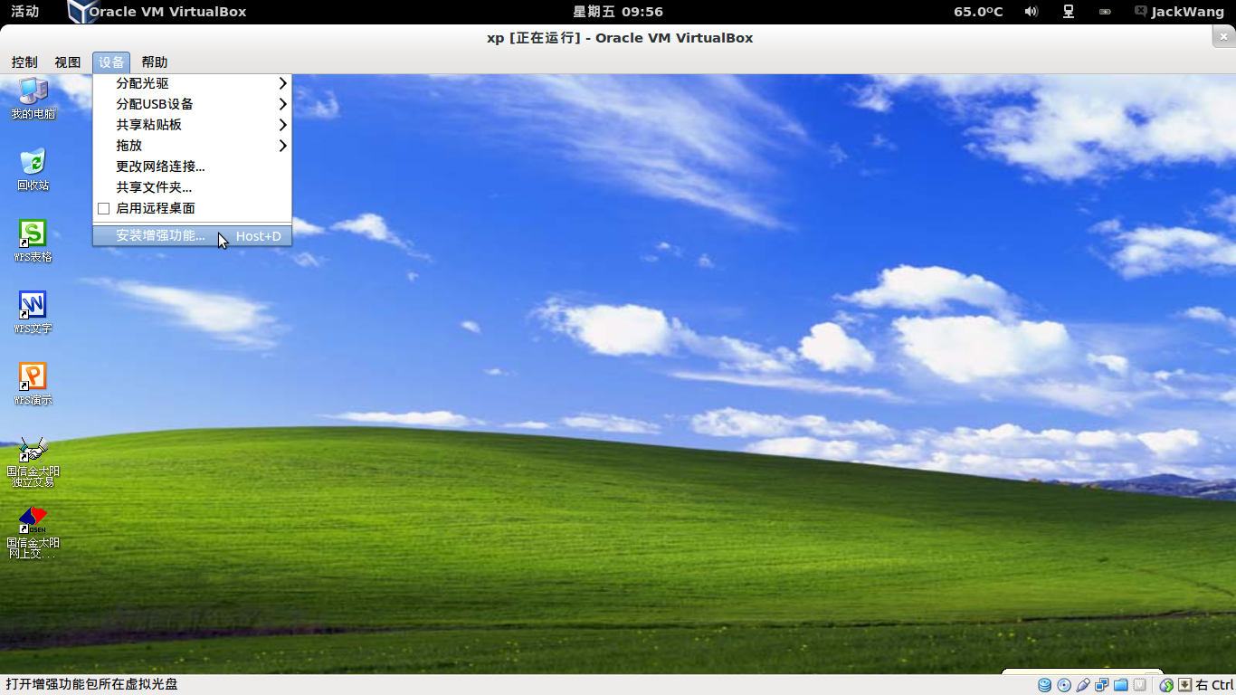Open the volume speaker indicator

pyautogui.click(x=1032, y=12)
